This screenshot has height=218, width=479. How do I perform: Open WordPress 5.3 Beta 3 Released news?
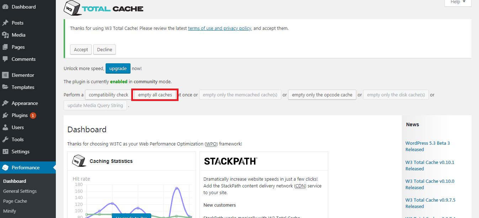427,146
